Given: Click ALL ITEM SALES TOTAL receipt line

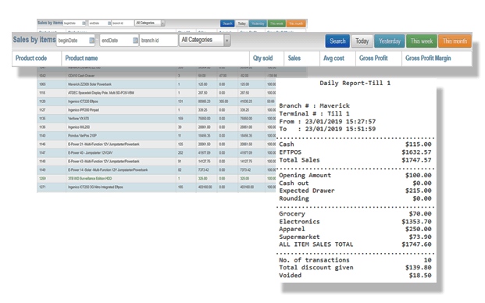Looking at the screenshot, I should point(355,244).
